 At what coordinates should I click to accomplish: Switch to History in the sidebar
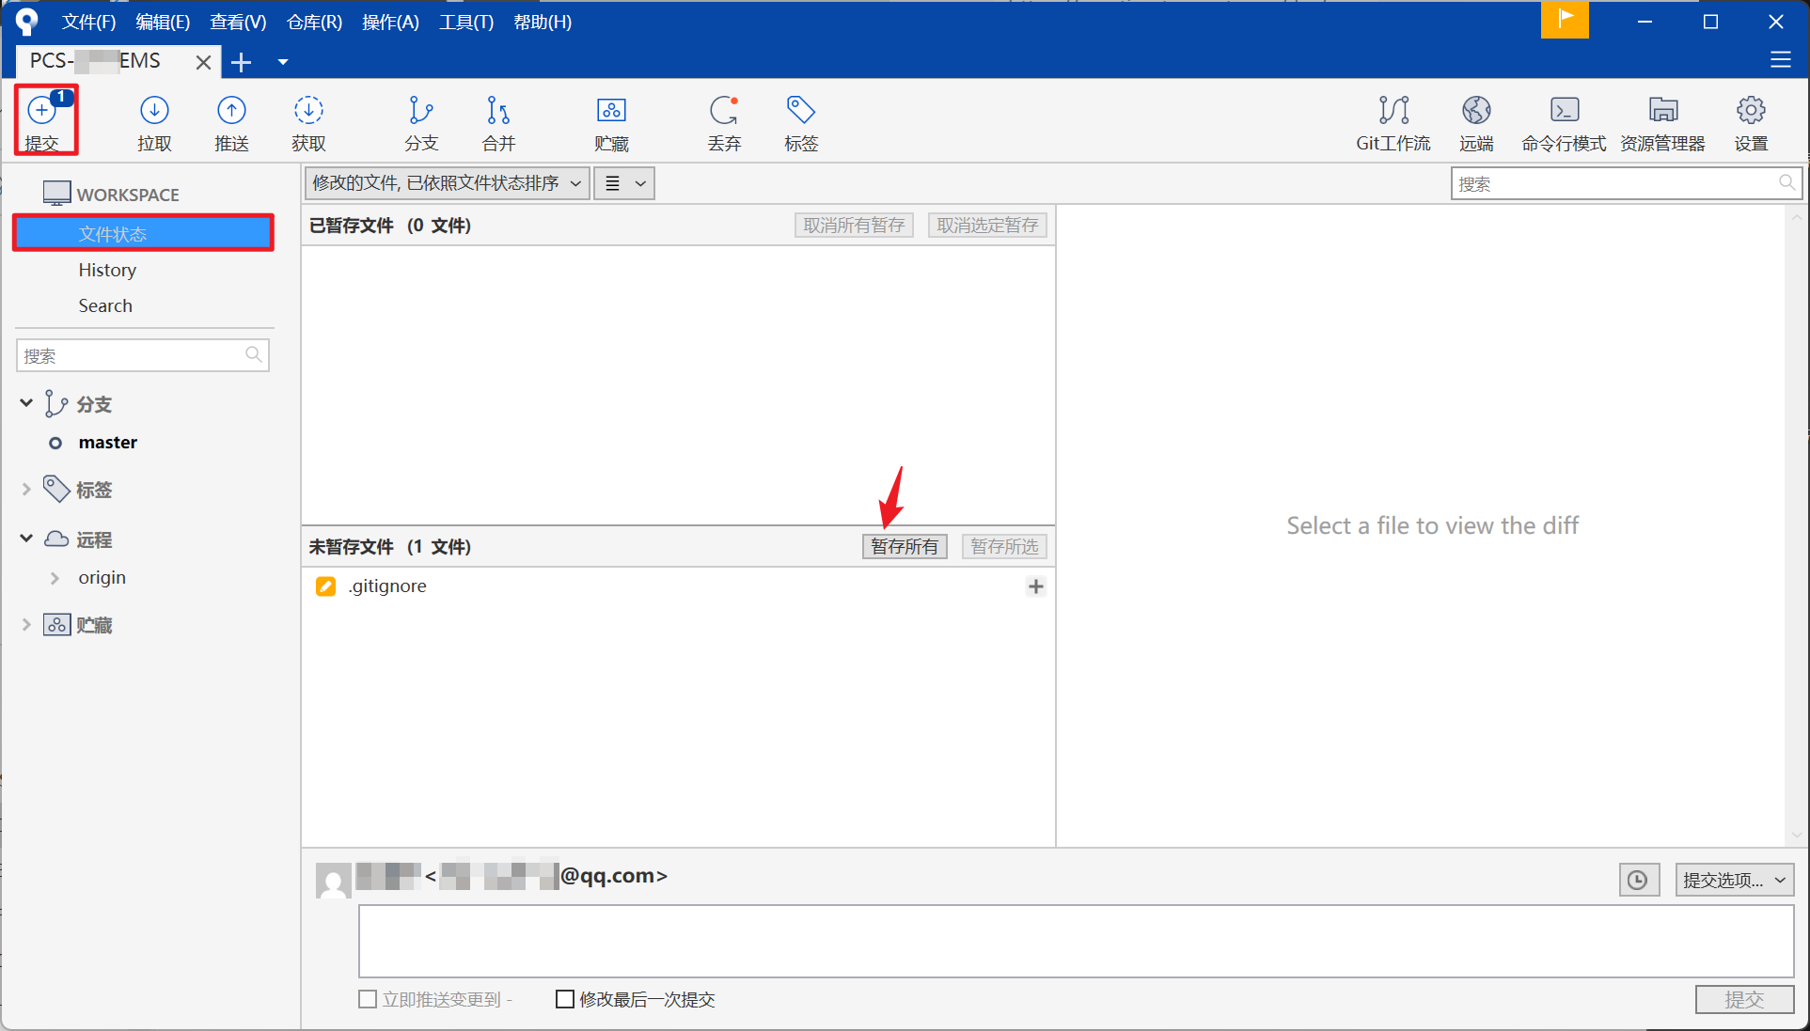107,270
